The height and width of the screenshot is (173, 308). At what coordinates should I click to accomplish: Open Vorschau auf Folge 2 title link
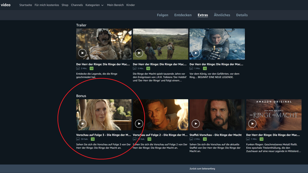[x=160, y=135]
